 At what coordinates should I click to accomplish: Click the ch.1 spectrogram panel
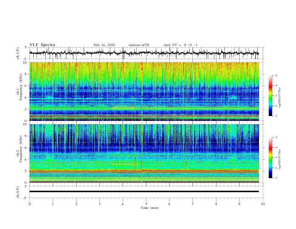point(144,91)
